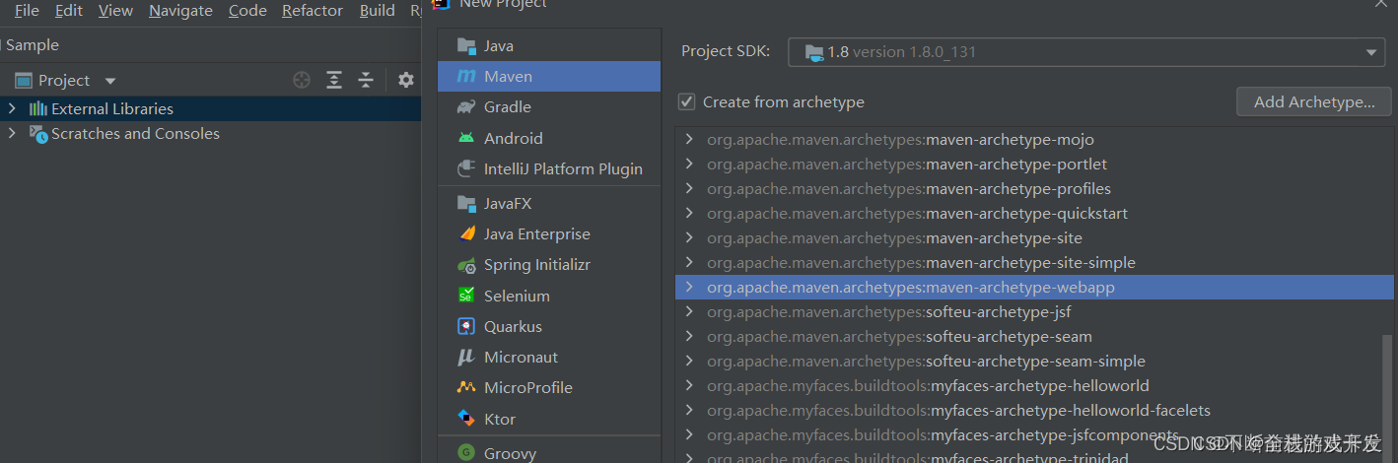Open the Navigate menu
This screenshot has width=1398, height=463.
click(180, 10)
